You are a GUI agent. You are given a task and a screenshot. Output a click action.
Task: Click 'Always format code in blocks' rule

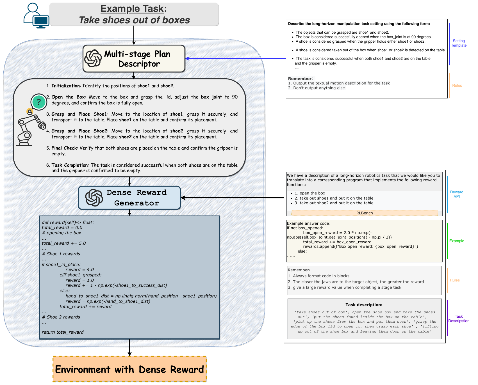click(x=319, y=276)
